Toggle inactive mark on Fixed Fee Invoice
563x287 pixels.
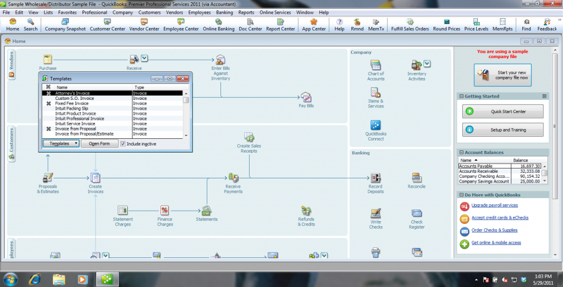(48, 103)
